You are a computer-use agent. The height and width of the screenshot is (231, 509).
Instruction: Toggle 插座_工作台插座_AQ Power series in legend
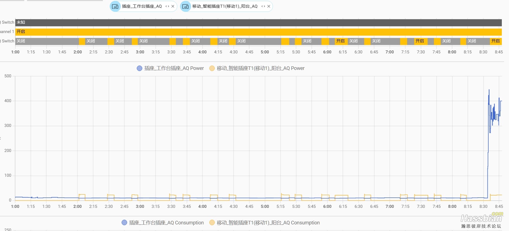[170, 68]
